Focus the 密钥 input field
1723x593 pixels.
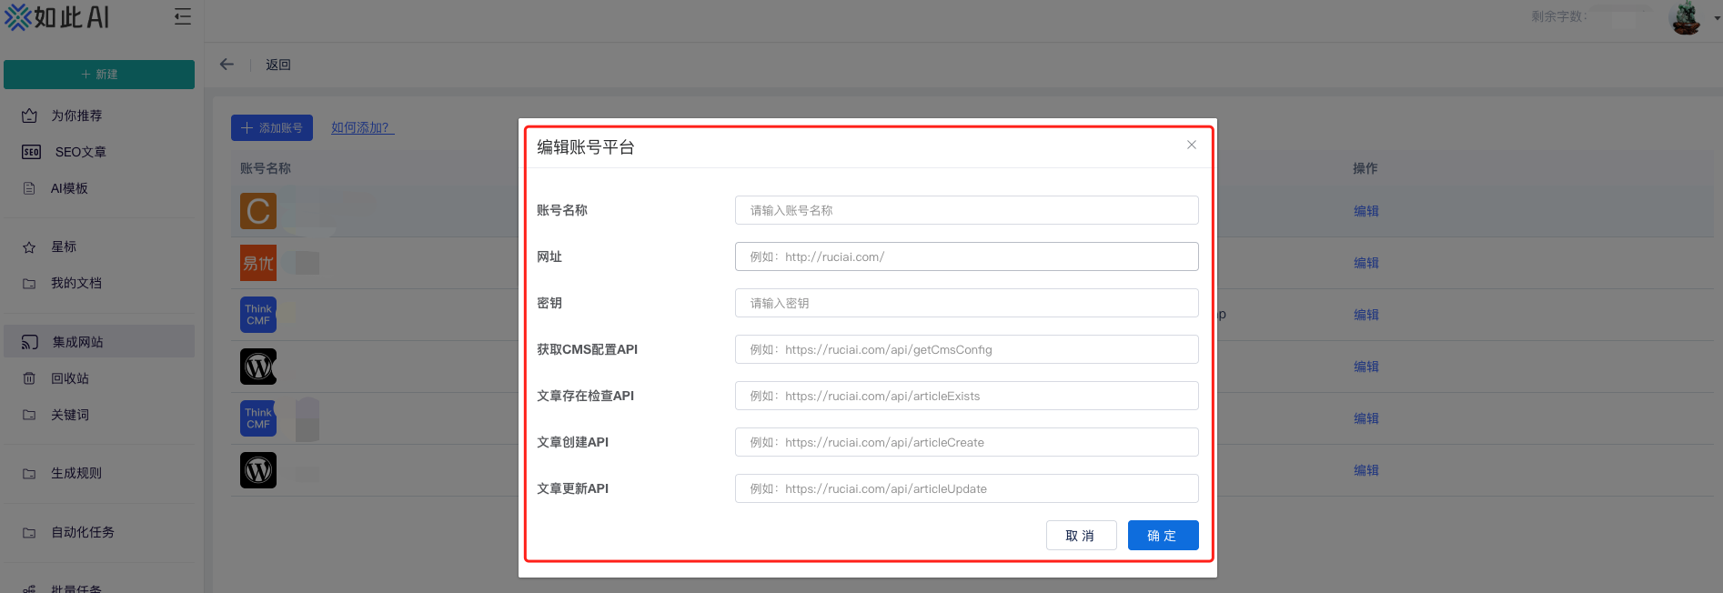coord(966,303)
